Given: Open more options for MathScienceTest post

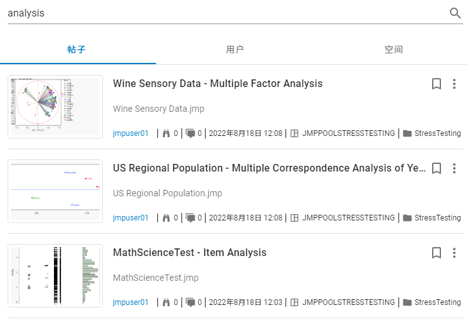Looking at the screenshot, I should click(454, 253).
